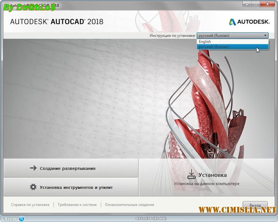Image resolution: width=278 pixels, height=222 pixels.
Task: Click the arrow icon beside Создание развертывания
Action: (33, 168)
